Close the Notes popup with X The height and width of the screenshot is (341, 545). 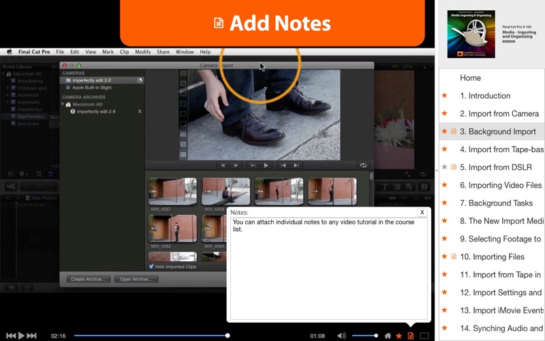(422, 212)
